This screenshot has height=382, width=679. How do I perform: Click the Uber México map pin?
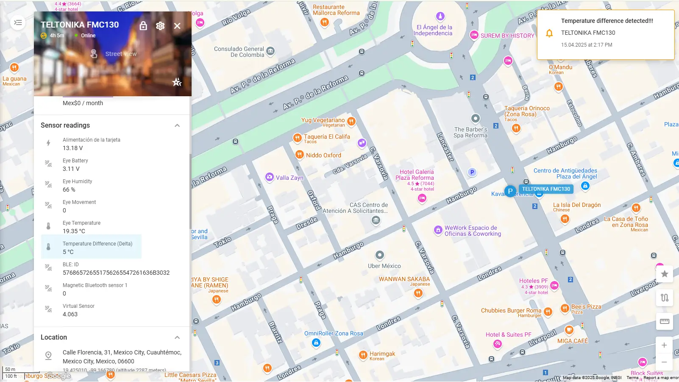[x=380, y=255]
